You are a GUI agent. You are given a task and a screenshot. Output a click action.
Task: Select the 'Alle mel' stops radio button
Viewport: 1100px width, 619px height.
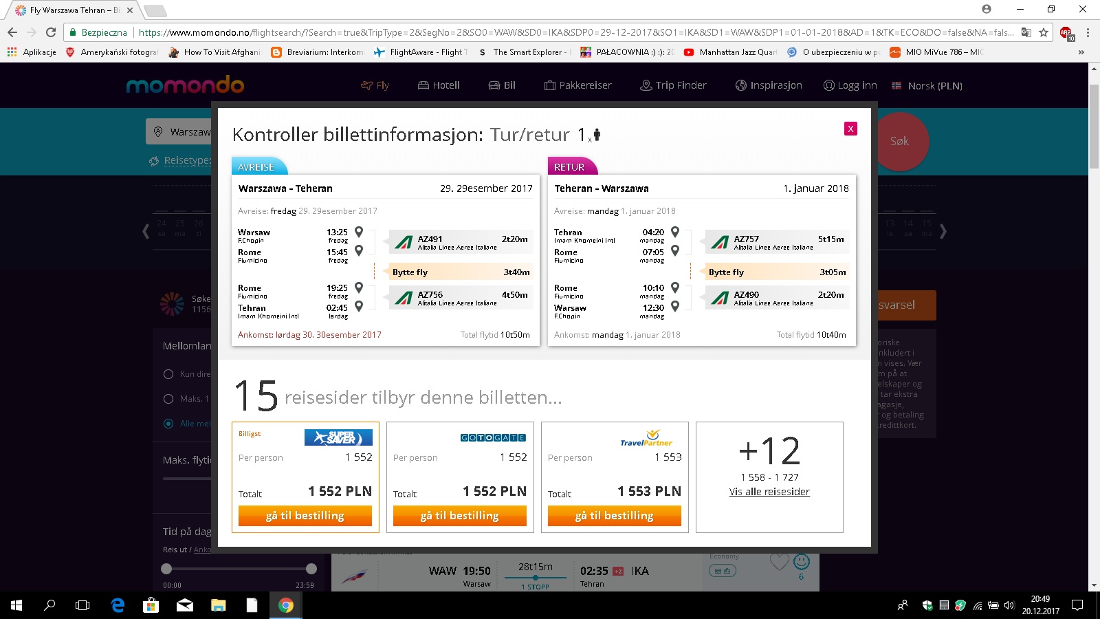[168, 424]
